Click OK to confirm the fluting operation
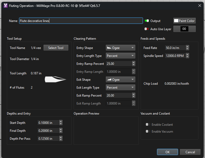Image resolution: width=205 pixels, height=158 pixels. pyautogui.click(x=168, y=152)
